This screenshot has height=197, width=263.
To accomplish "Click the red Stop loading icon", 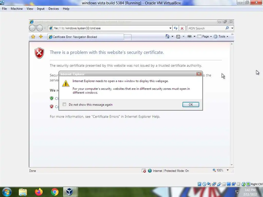I will click(x=182, y=28).
